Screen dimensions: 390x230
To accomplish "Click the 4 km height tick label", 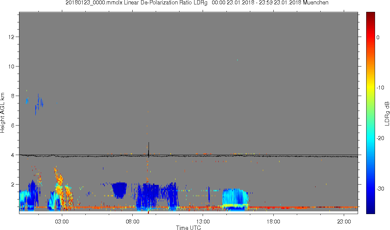I will (x=13, y=155).
